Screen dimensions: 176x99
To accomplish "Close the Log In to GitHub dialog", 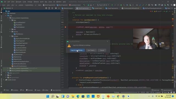I will [108, 42].
